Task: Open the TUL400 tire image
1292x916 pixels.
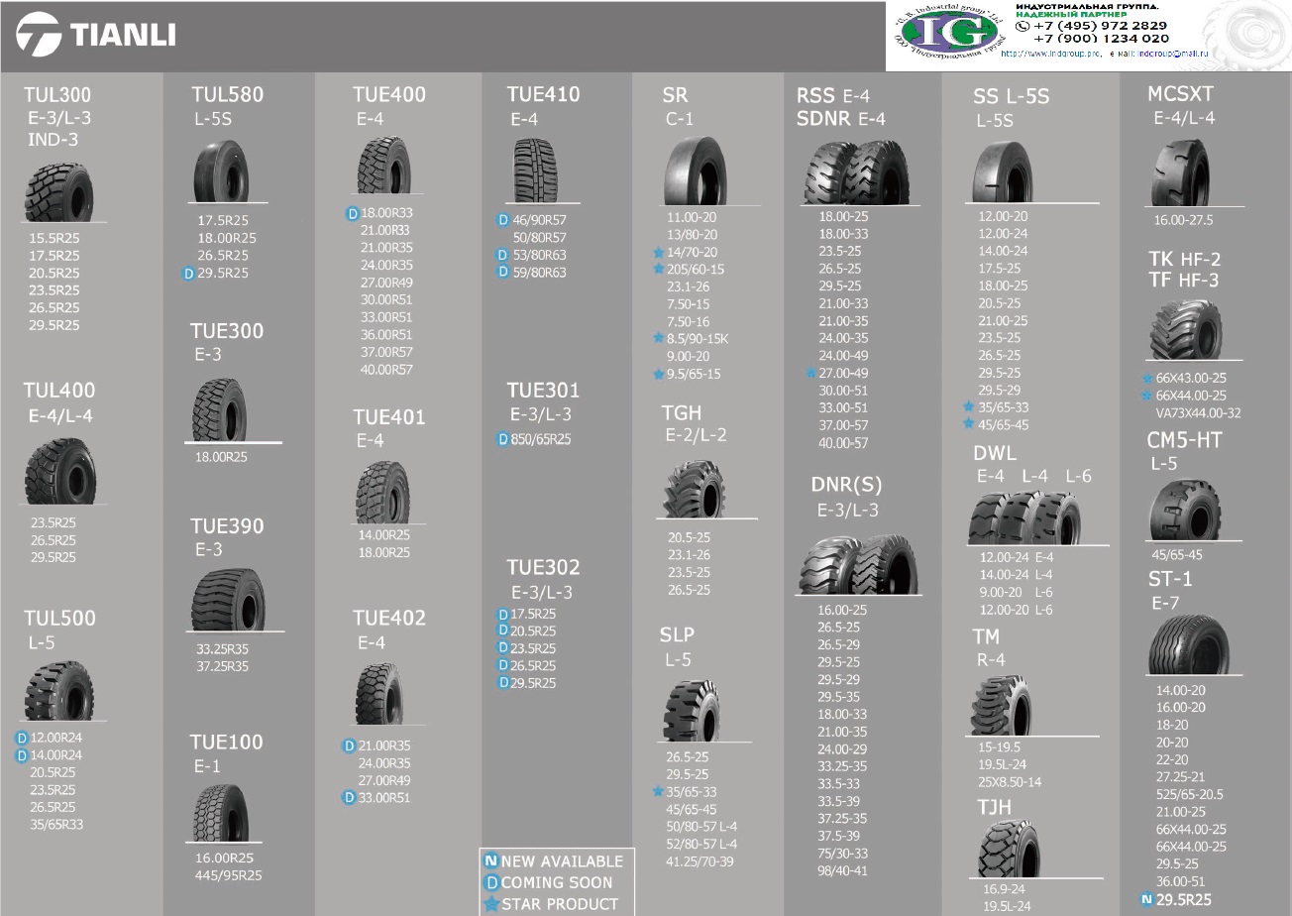Action: click(x=60, y=471)
